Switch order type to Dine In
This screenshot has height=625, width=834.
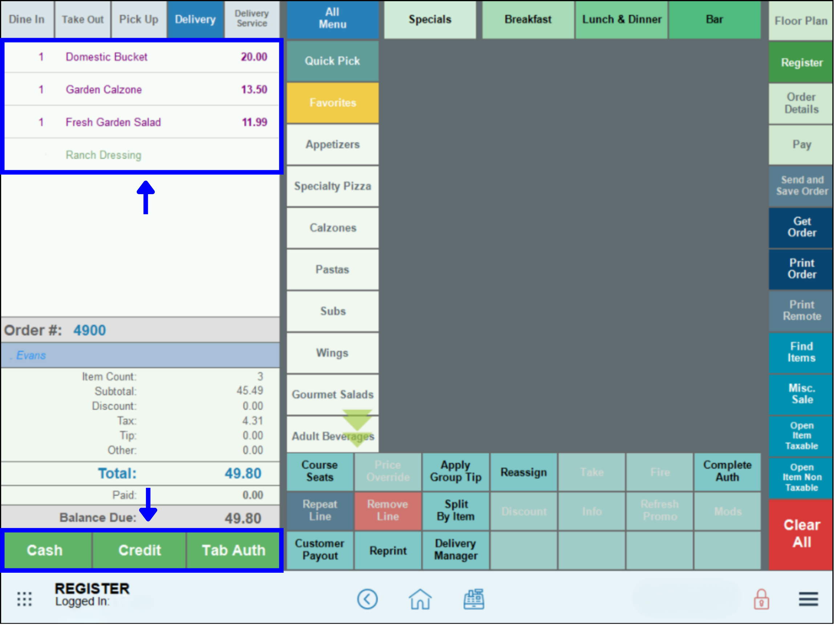[x=27, y=19]
